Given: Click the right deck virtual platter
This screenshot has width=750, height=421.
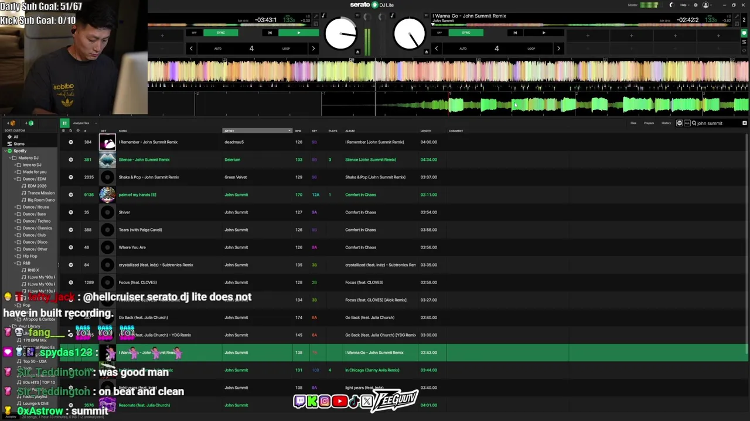Looking at the screenshot, I should 410,33.
